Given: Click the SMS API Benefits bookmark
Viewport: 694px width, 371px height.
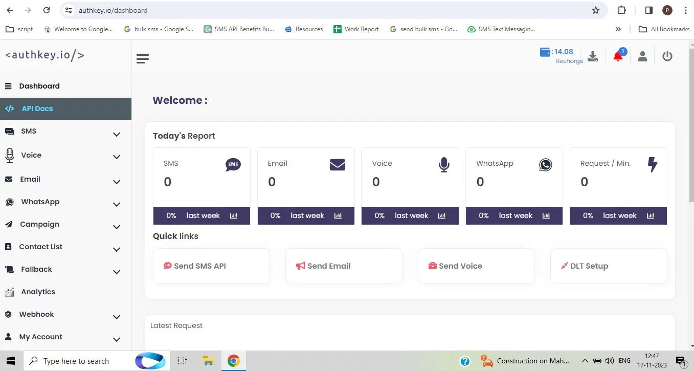Looking at the screenshot, I should pyautogui.click(x=239, y=29).
